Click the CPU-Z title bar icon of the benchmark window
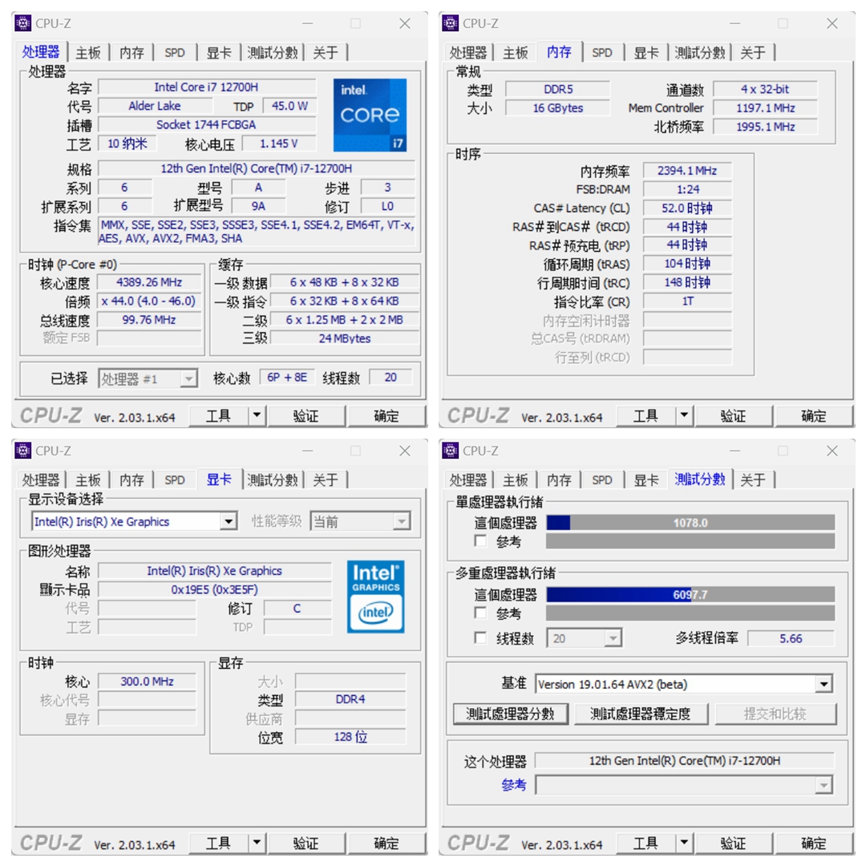Image resolution: width=866 pixels, height=866 pixels. point(449,451)
